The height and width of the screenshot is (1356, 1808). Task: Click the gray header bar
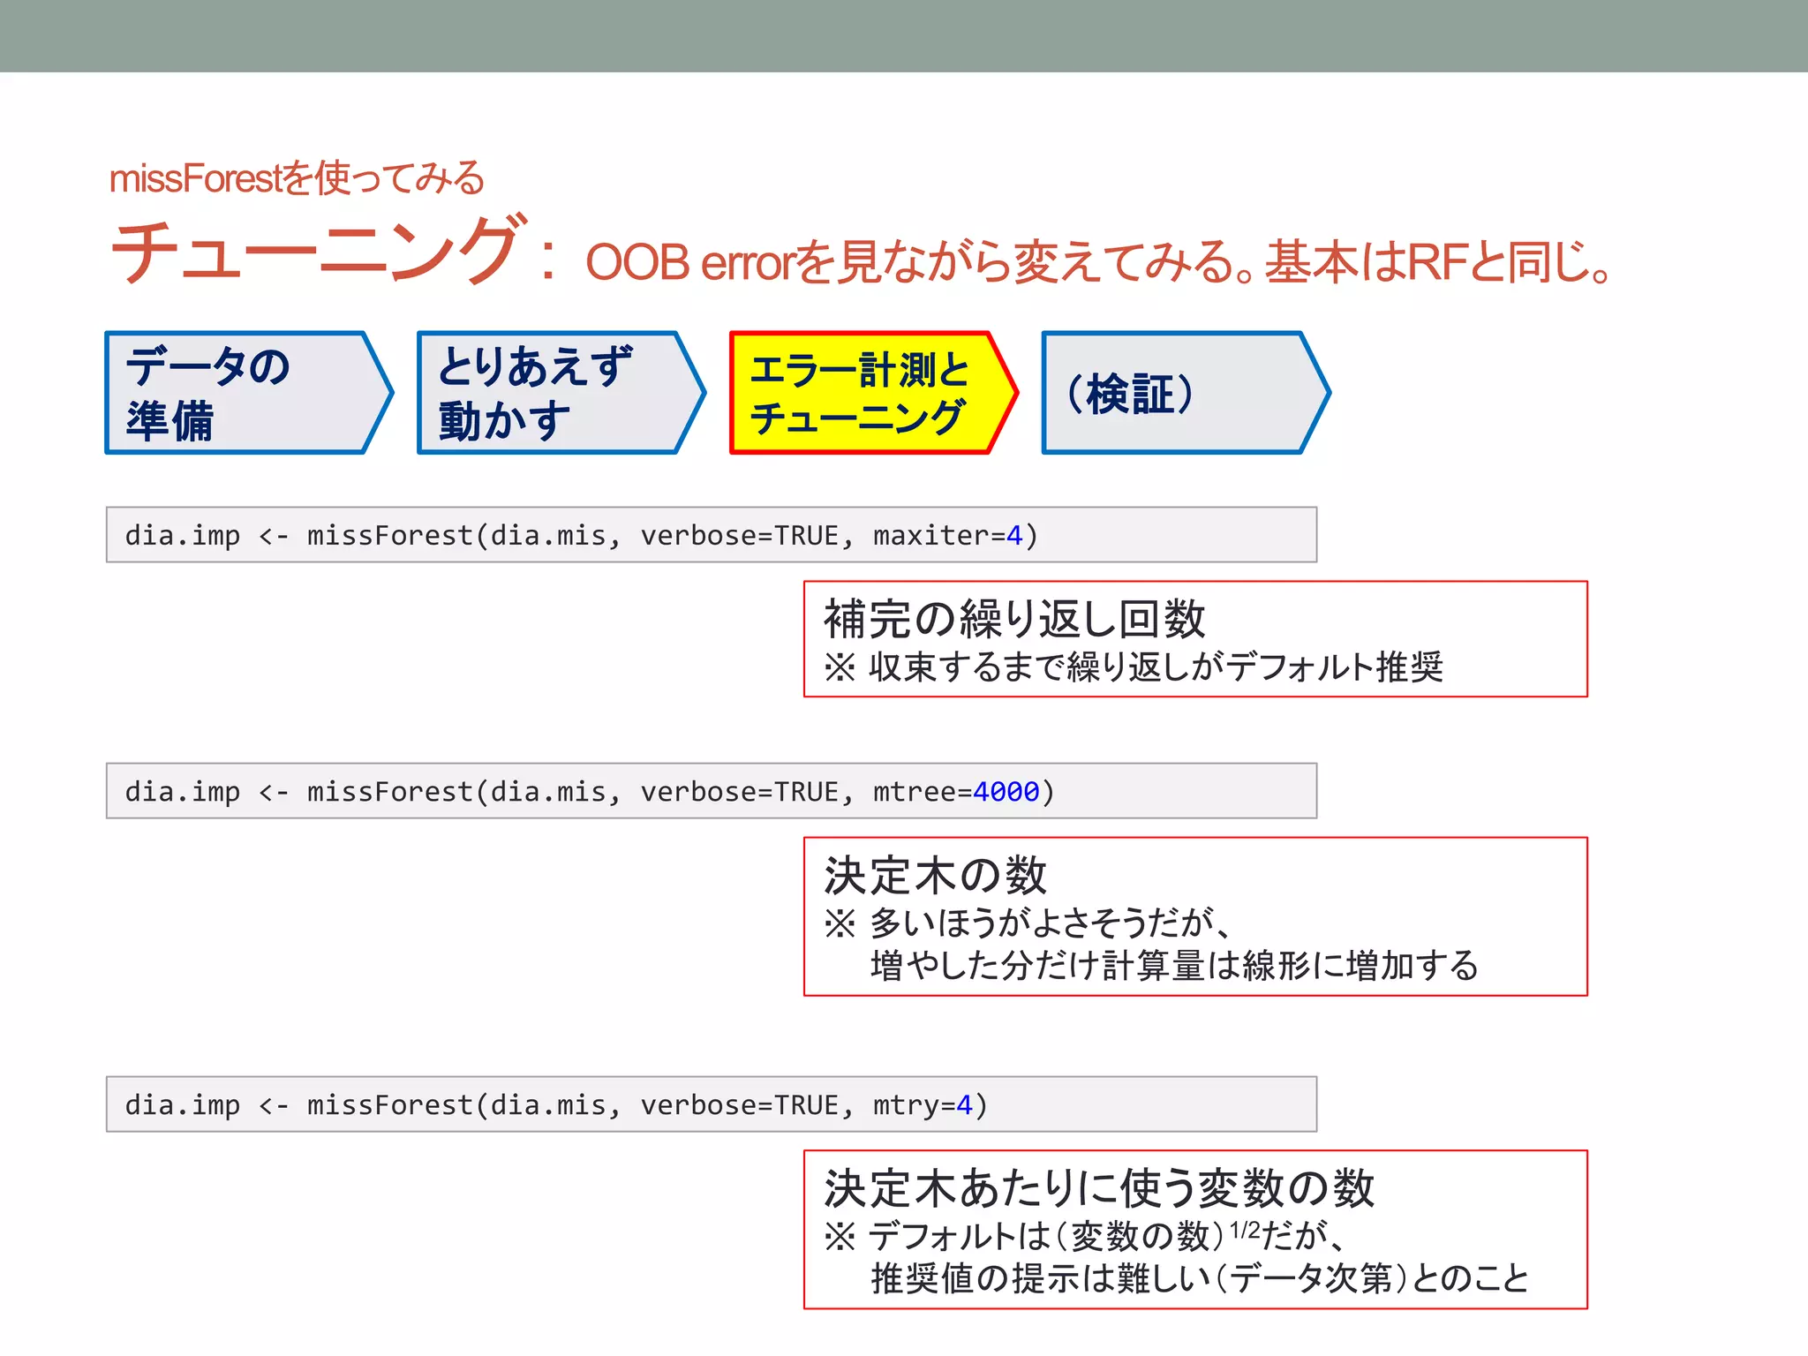click(904, 35)
